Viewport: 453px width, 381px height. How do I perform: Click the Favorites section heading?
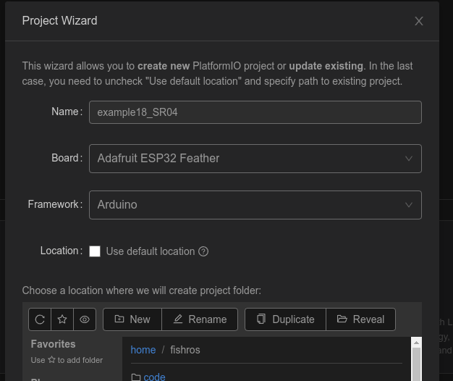(x=53, y=344)
